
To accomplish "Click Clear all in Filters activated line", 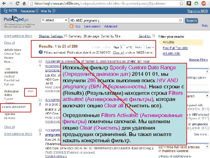I will (118, 52).
